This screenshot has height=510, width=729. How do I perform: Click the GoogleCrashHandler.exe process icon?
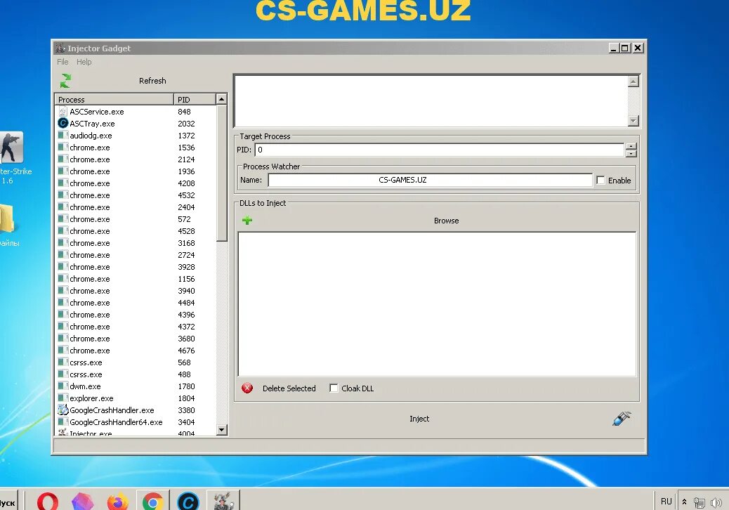(63, 410)
